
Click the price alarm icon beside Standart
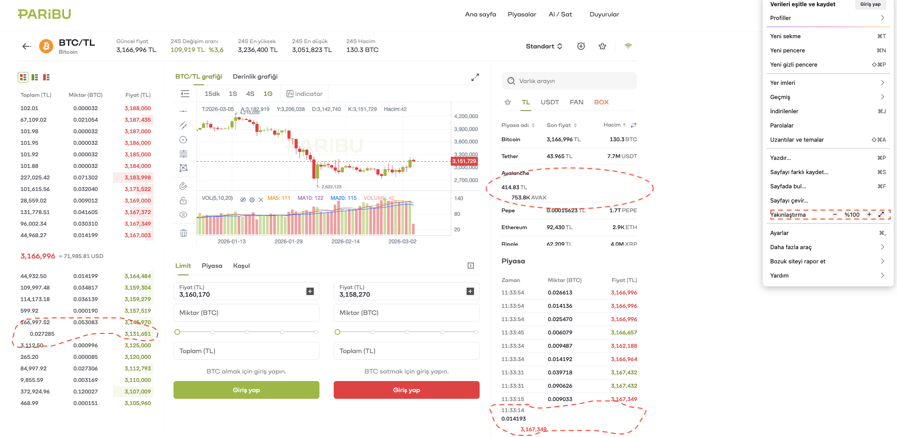[x=581, y=46]
